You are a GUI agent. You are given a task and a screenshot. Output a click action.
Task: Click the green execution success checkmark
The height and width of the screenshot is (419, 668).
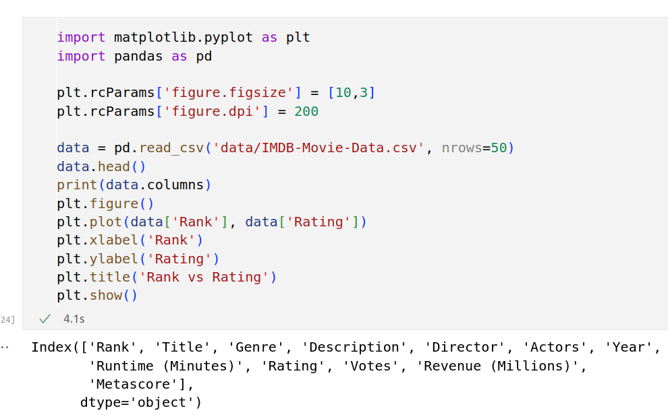pyautogui.click(x=45, y=318)
